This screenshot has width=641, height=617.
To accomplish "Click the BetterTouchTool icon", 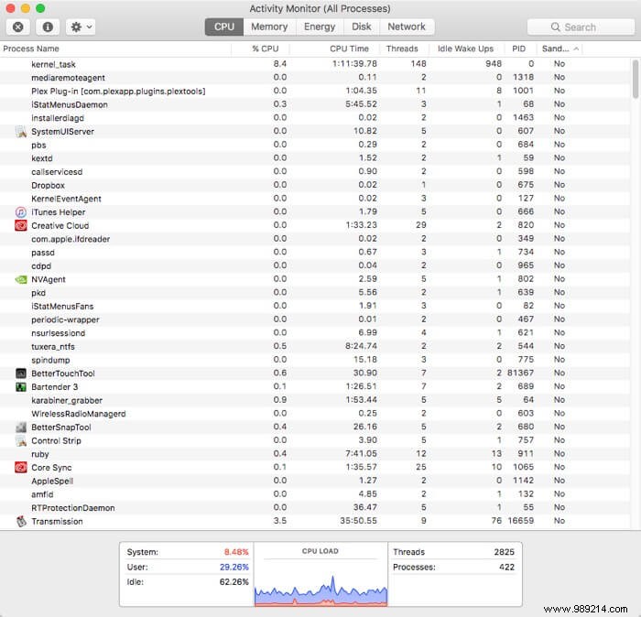I will click(21, 373).
